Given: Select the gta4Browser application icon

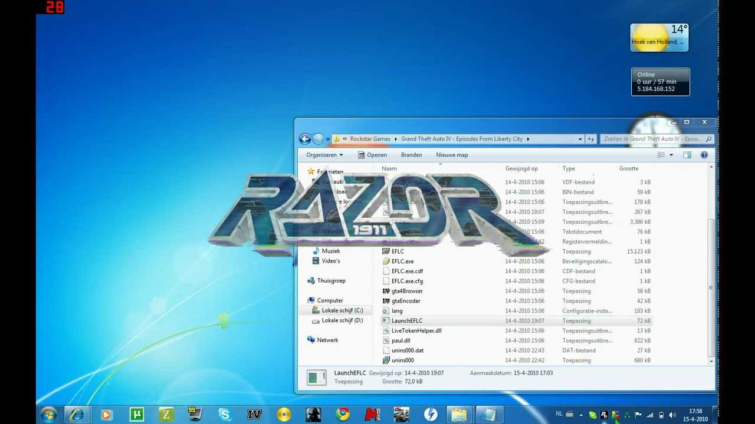Looking at the screenshot, I should click(x=386, y=291).
